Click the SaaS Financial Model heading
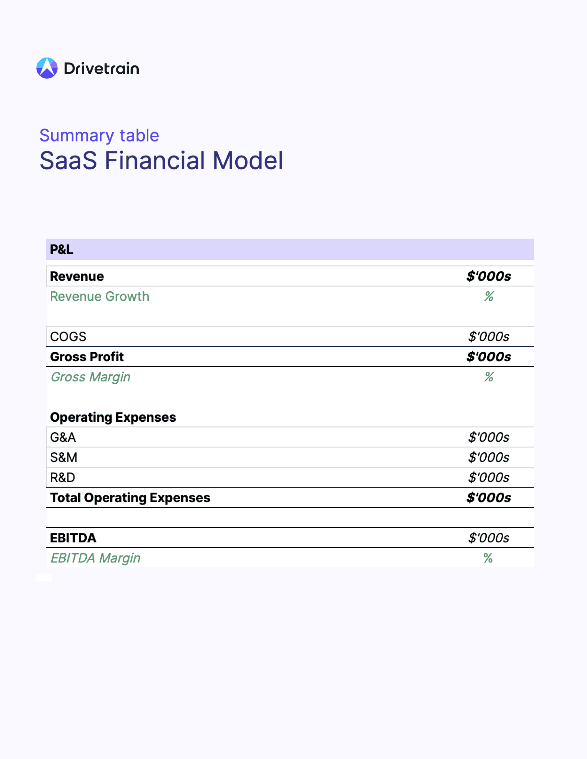 click(161, 161)
